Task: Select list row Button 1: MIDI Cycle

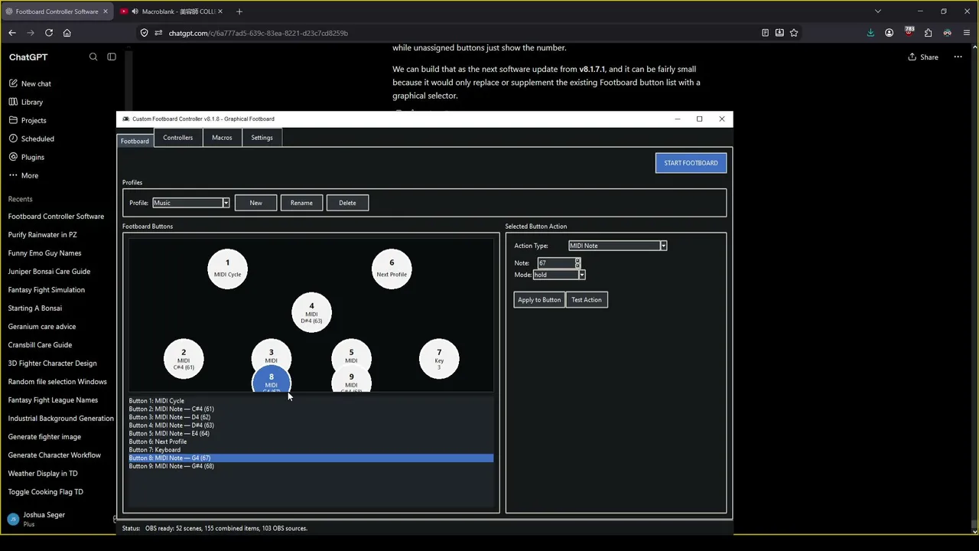Action: tap(311, 401)
